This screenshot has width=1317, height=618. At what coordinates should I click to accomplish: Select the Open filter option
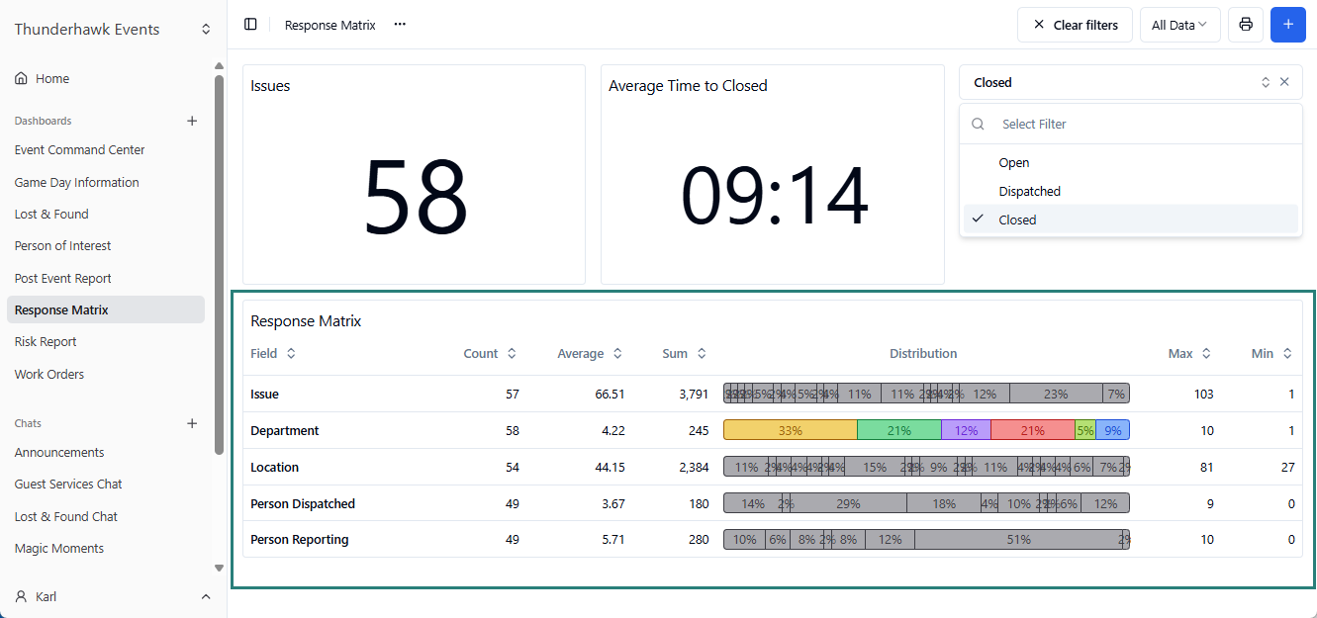click(x=1014, y=163)
